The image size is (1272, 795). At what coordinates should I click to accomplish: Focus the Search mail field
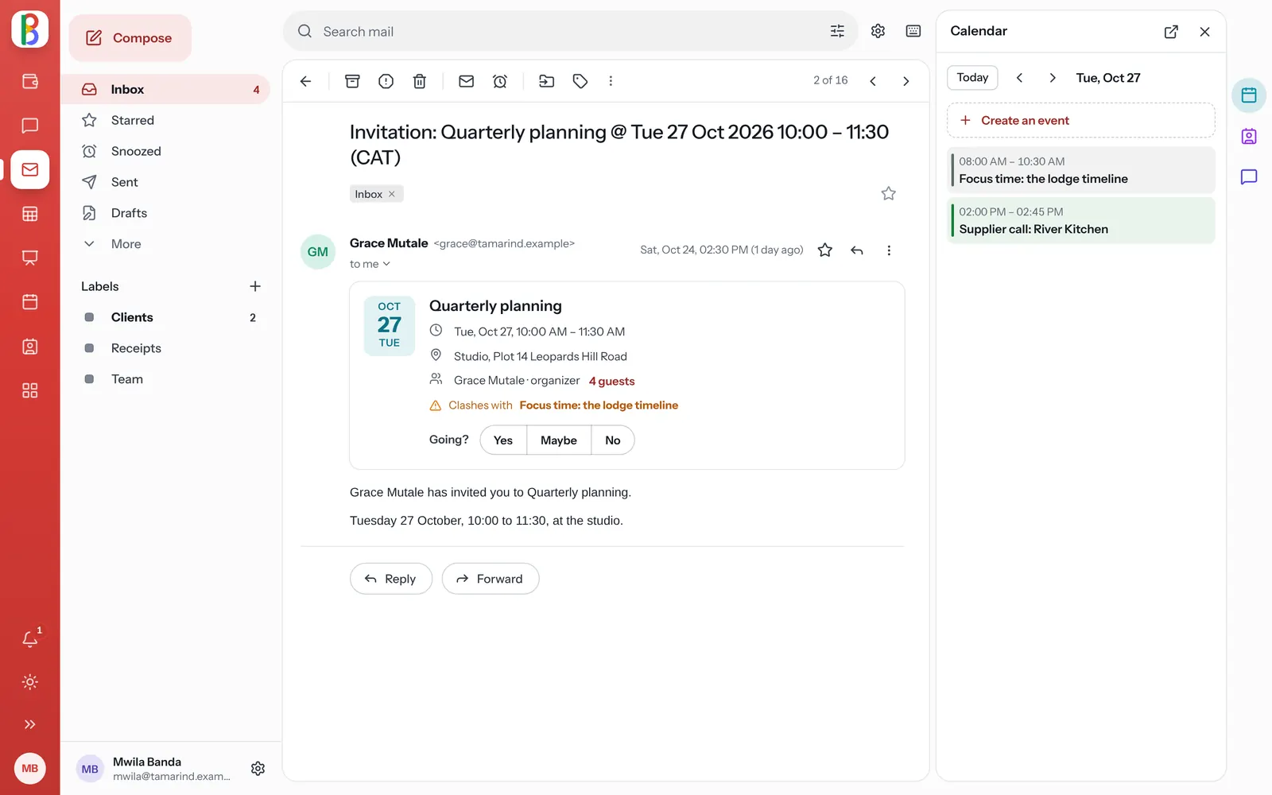570,32
